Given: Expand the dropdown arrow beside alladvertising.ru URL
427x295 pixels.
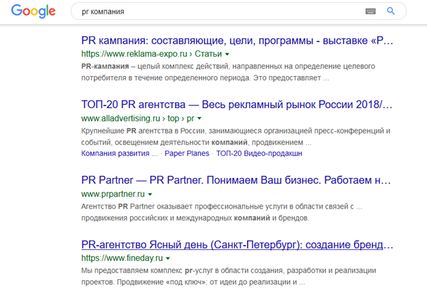Looking at the screenshot, I should point(199,118).
